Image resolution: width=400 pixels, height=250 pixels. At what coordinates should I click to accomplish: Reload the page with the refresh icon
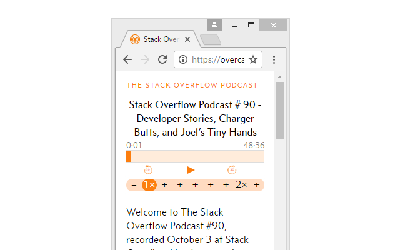click(162, 59)
